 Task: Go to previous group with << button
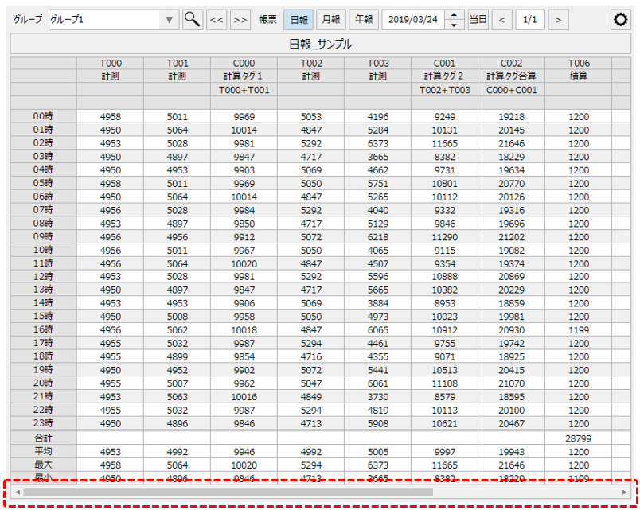(x=217, y=20)
